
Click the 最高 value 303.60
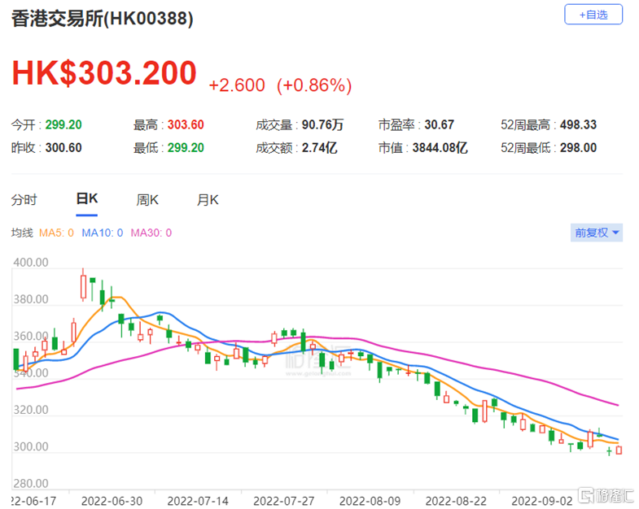(186, 124)
